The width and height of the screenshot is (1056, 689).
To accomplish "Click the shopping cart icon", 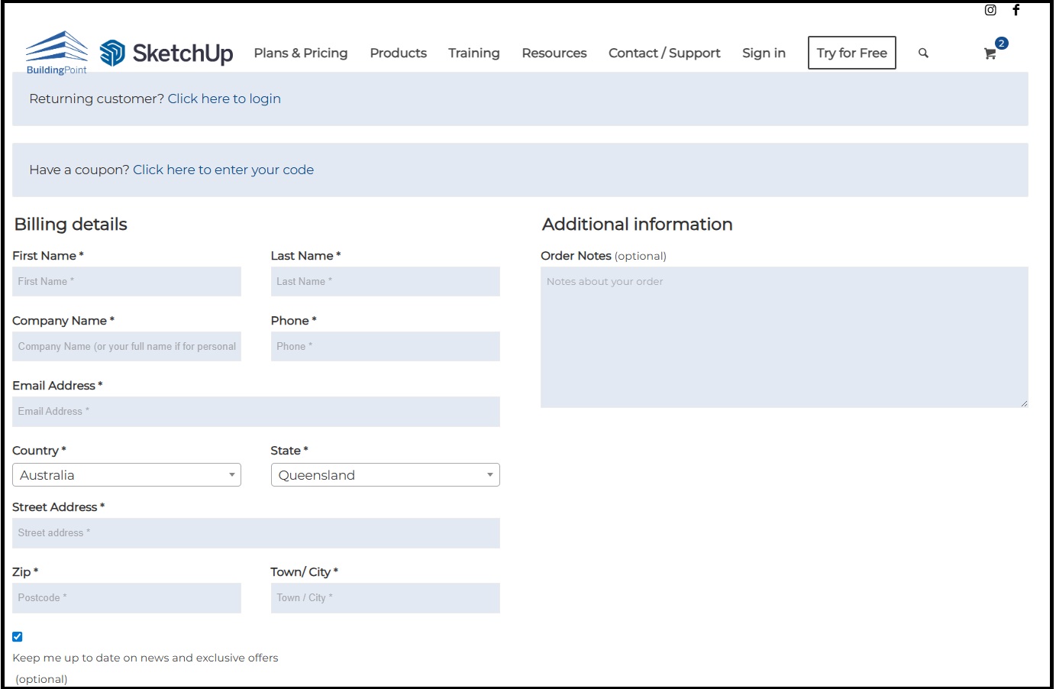I will pyautogui.click(x=990, y=53).
